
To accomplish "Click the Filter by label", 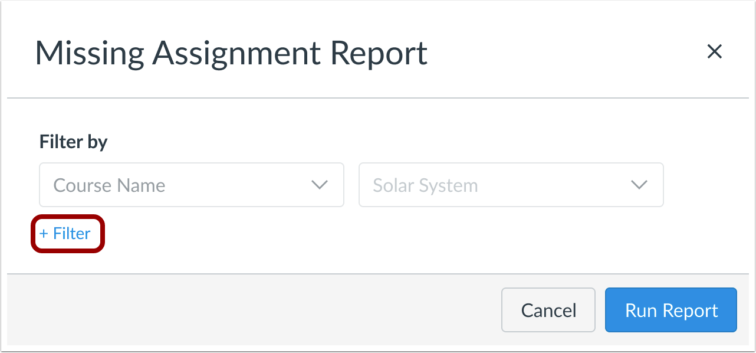I will click(x=73, y=142).
